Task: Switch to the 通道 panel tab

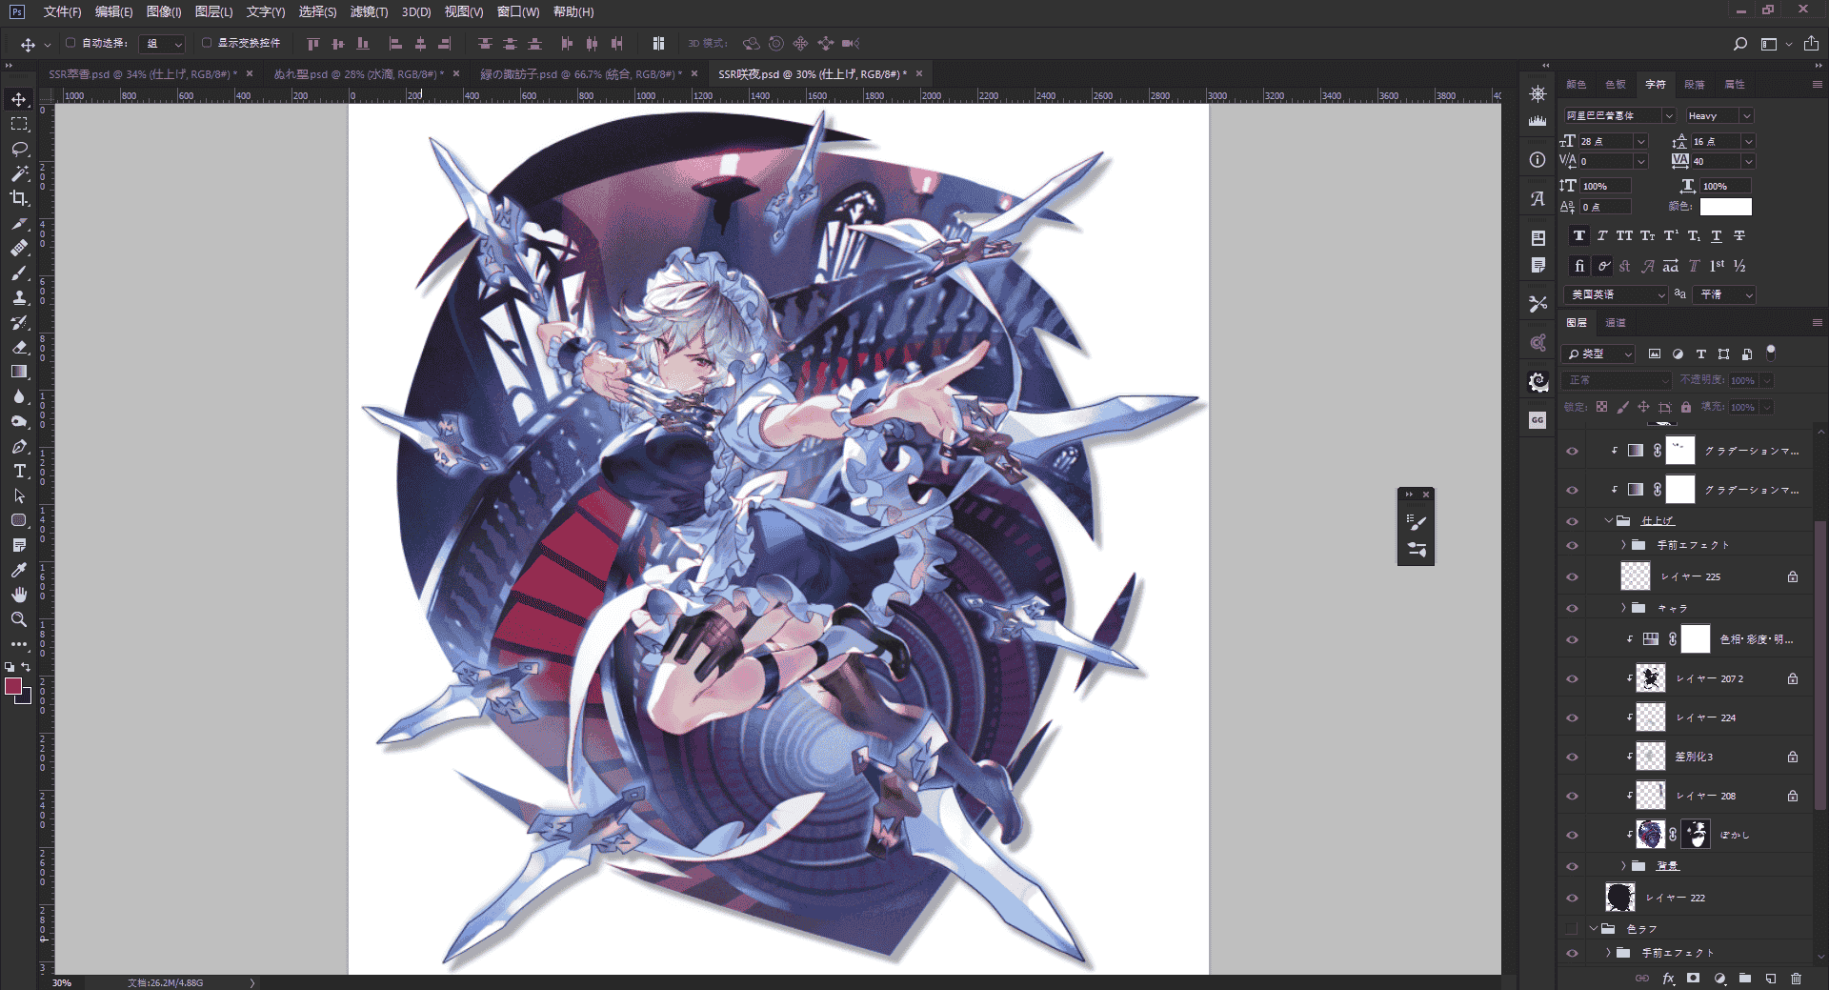Action: click(1616, 323)
